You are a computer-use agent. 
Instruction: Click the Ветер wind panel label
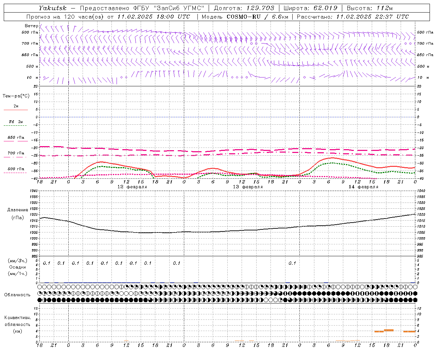pyautogui.click(x=32, y=26)
